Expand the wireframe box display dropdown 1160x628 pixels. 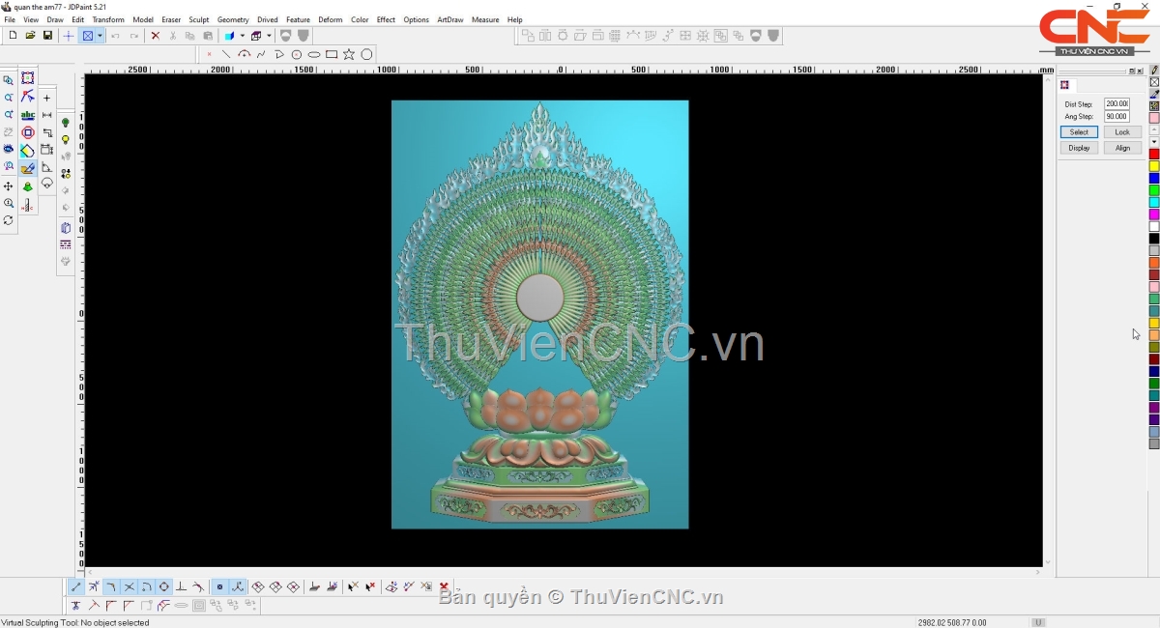pos(269,36)
